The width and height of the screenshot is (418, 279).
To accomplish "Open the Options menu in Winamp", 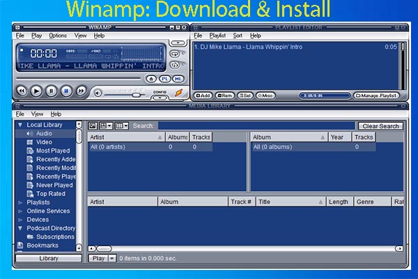I will (58, 36).
